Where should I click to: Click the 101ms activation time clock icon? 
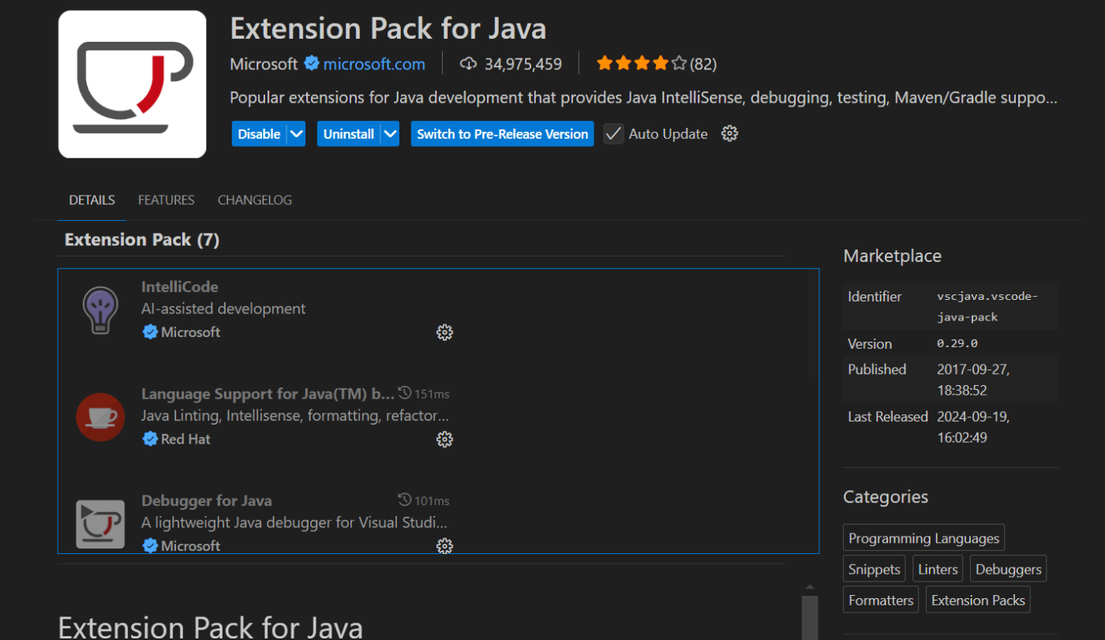(x=405, y=500)
